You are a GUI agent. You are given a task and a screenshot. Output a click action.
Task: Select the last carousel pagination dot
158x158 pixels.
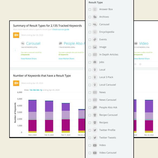pyautogui.click(x=140, y=64)
